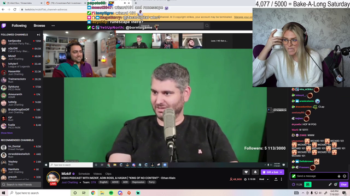Collapse the Followed Channels sidebar
Image resolution: width=350 pixels, height=196 pixels.
[x=38, y=35]
